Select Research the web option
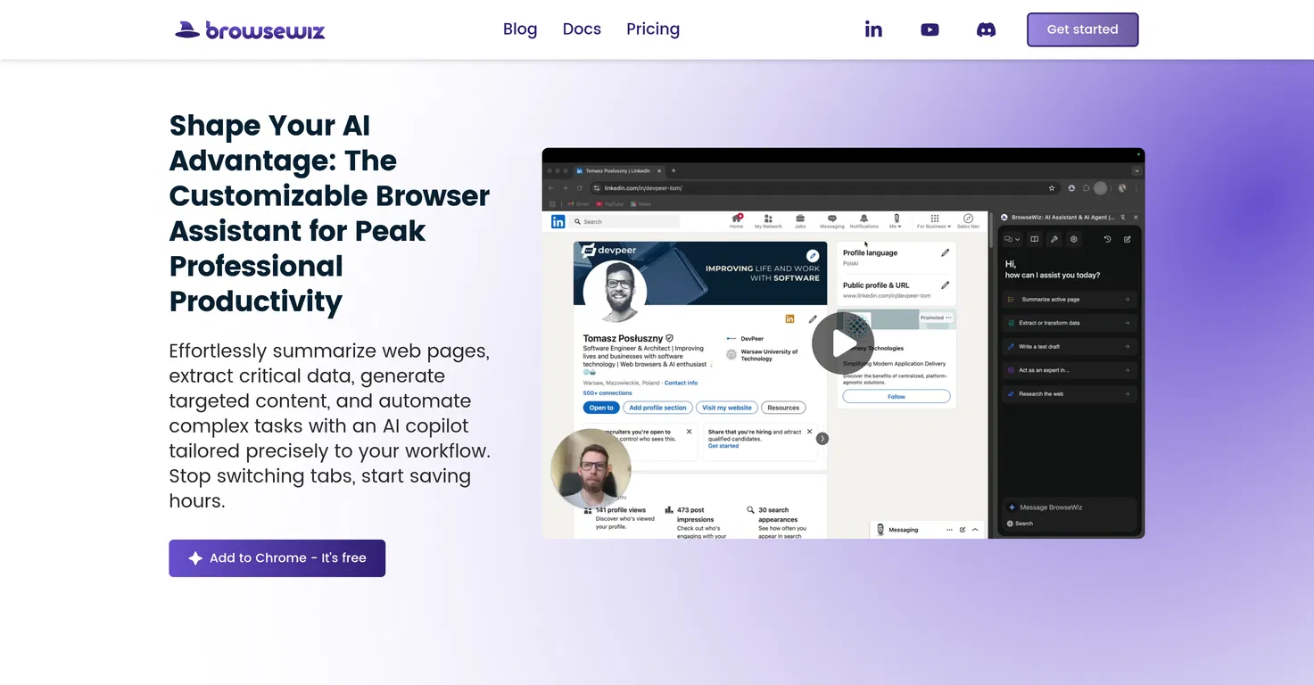The image size is (1314, 685). click(1070, 393)
